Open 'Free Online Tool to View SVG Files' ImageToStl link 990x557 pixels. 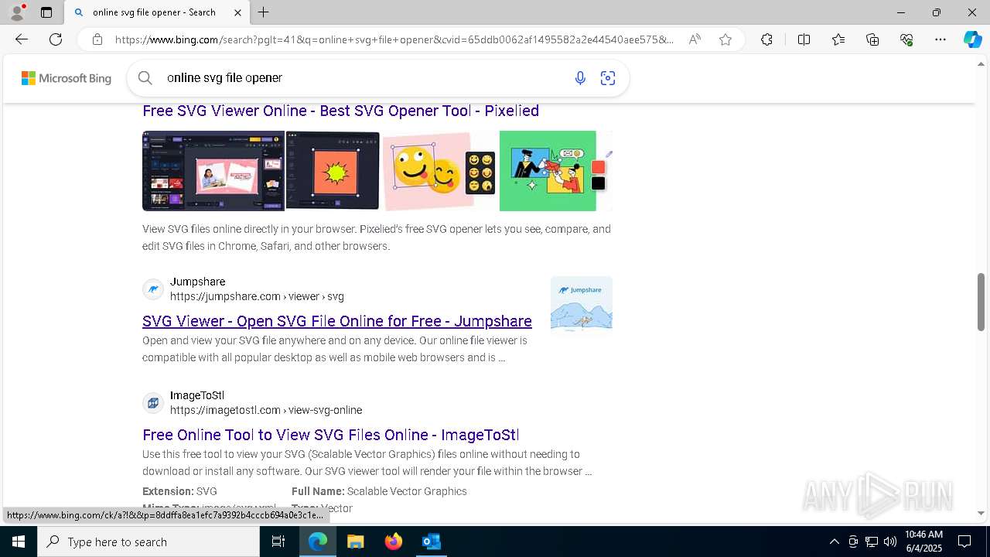[331, 435]
